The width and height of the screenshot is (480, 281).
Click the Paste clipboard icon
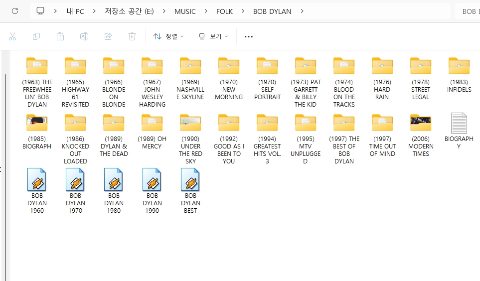(60, 36)
